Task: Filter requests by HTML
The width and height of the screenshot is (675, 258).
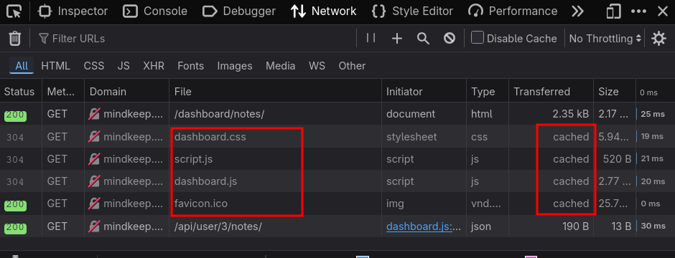Action: coord(55,66)
